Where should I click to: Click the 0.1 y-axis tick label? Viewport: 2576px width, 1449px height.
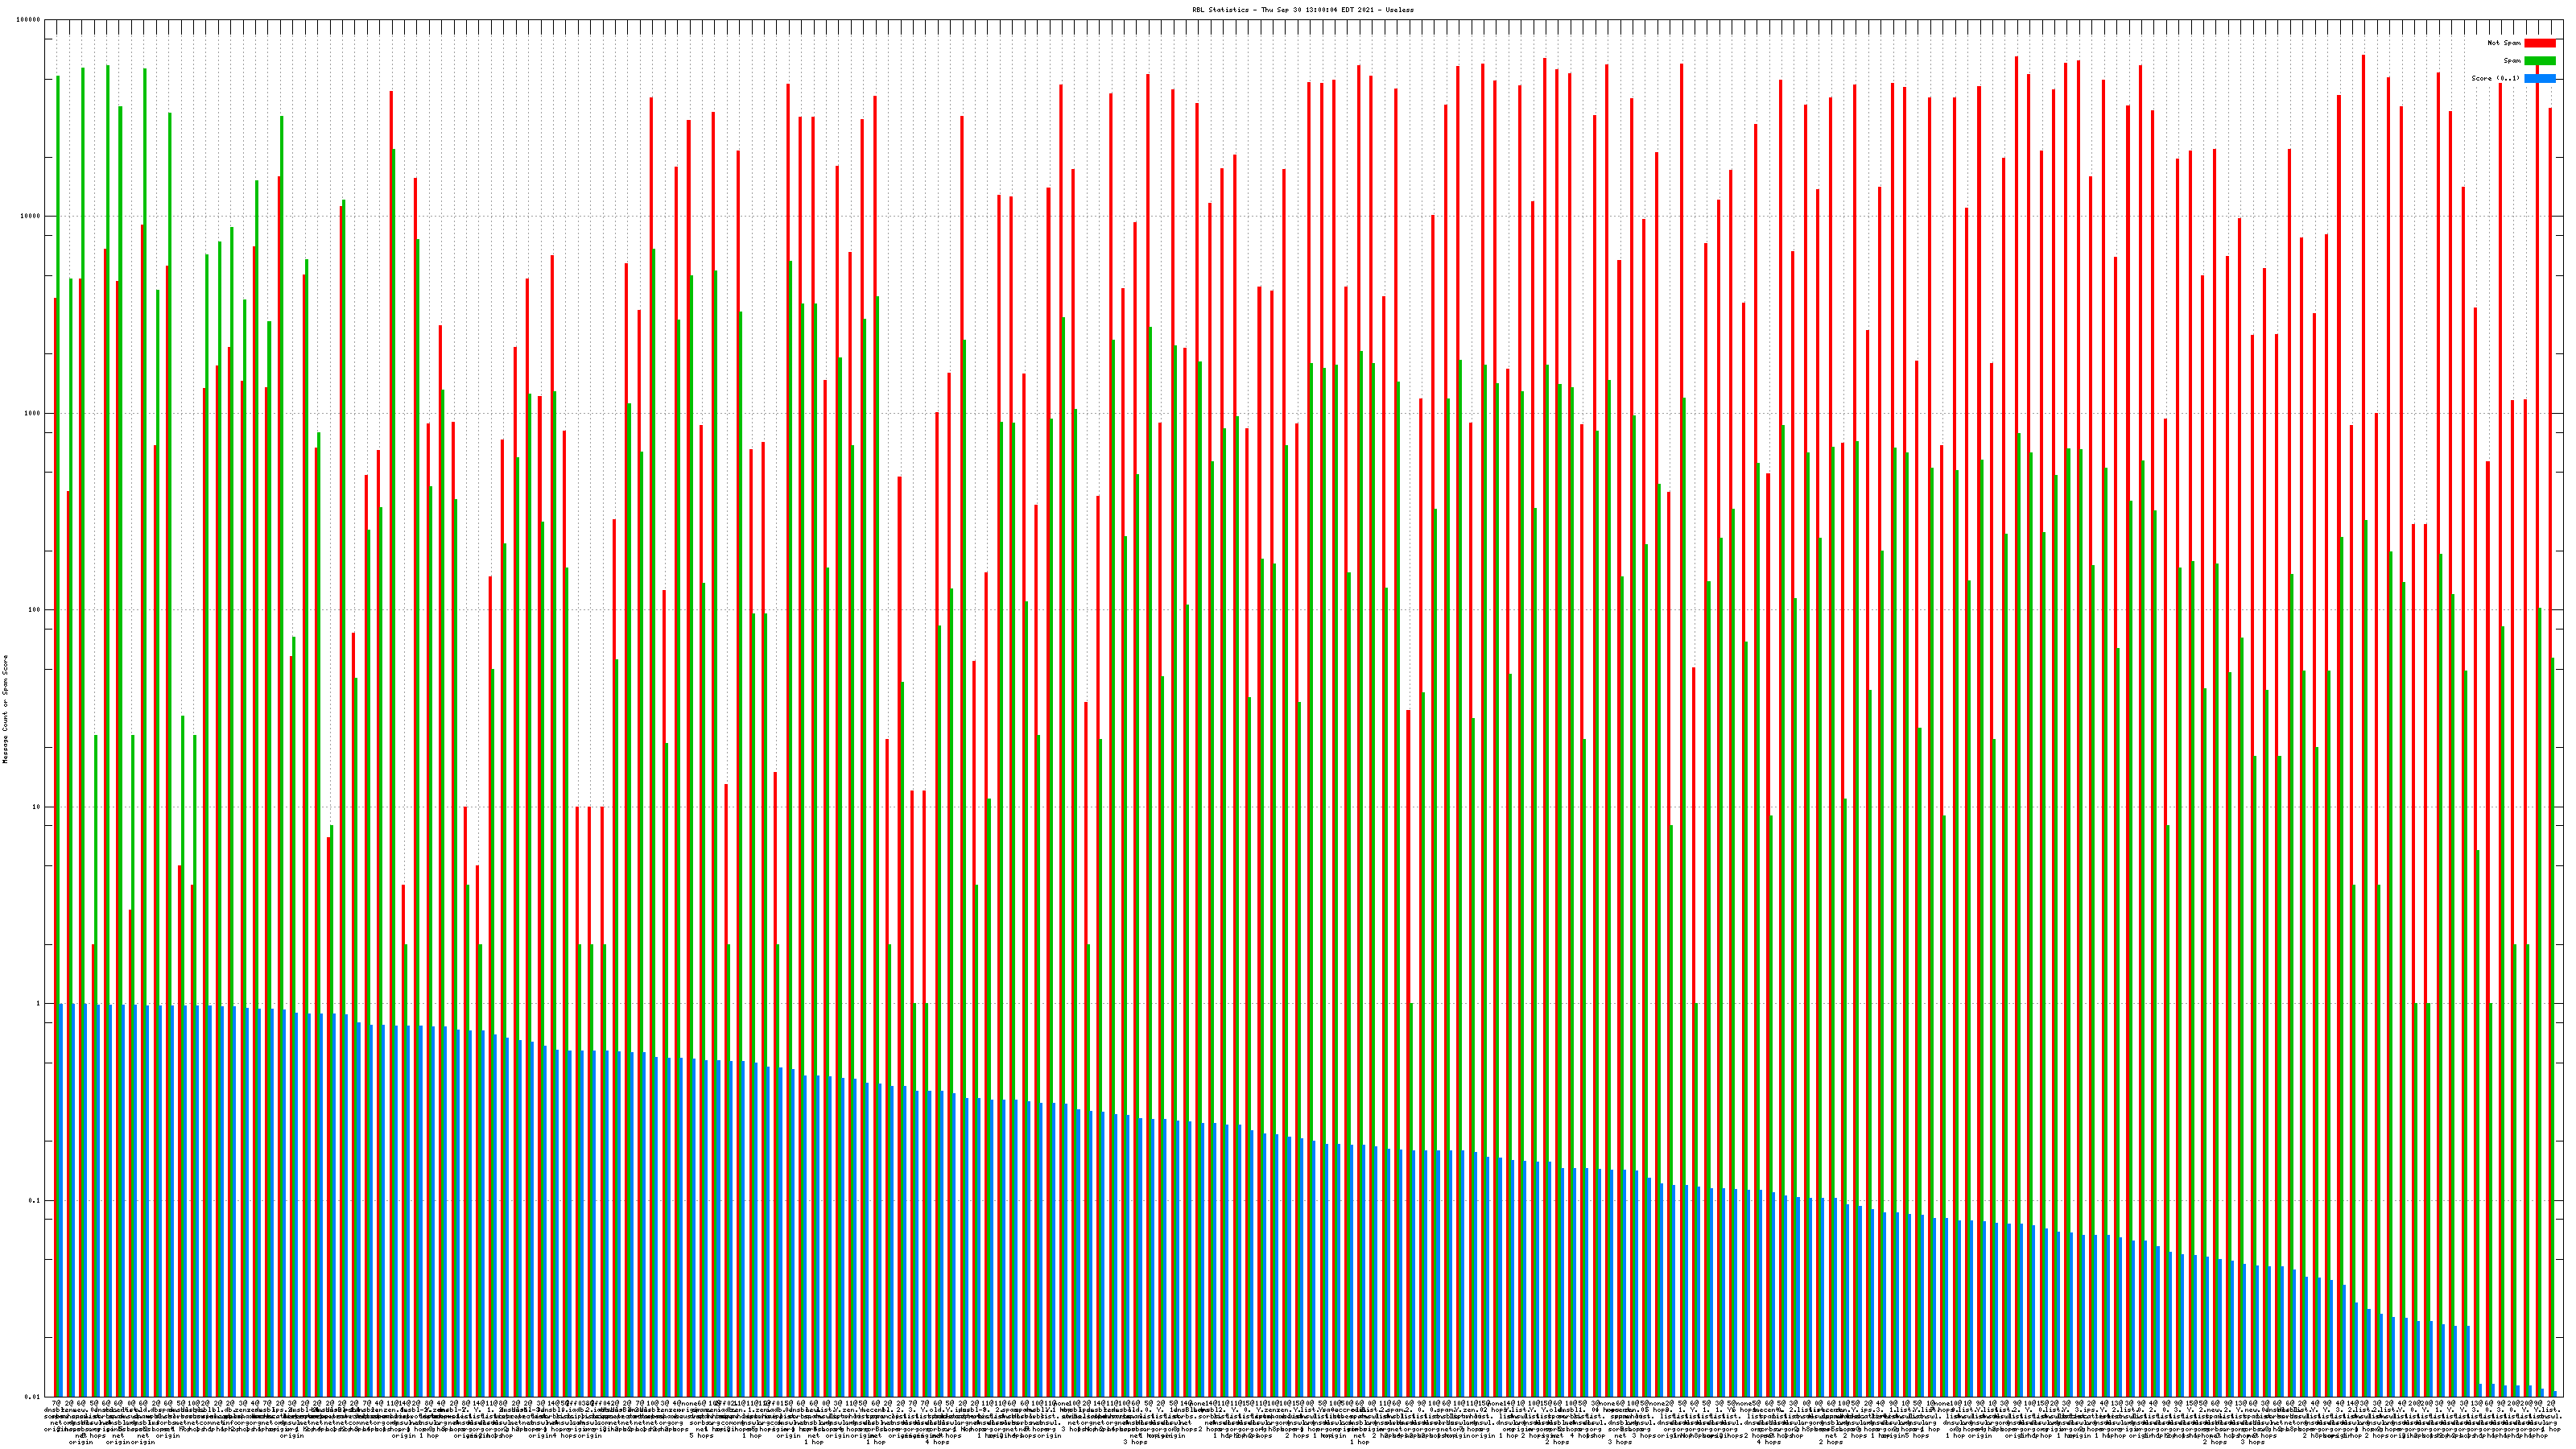coord(35,1201)
